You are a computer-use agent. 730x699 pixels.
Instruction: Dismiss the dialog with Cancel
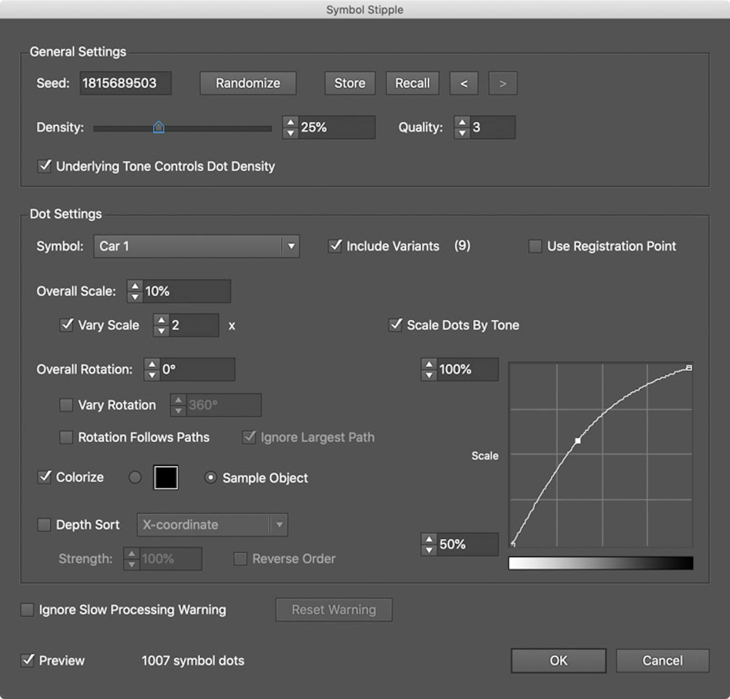(x=662, y=660)
